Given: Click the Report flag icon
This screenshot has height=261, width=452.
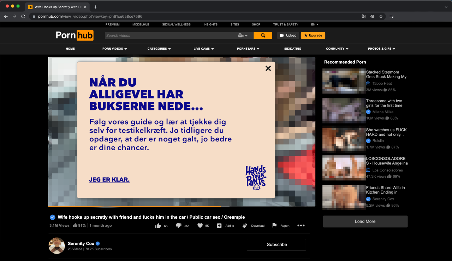Looking at the screenshot, I should coord(274,225).
